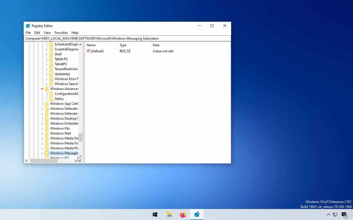Click the (Default) string value icon
This screenshot has width=353, height=220.
[x=88, y=51]
